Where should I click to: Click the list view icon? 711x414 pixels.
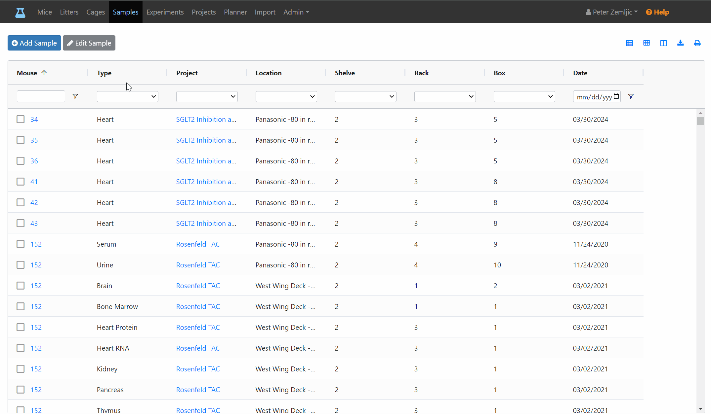coord(629,43)
